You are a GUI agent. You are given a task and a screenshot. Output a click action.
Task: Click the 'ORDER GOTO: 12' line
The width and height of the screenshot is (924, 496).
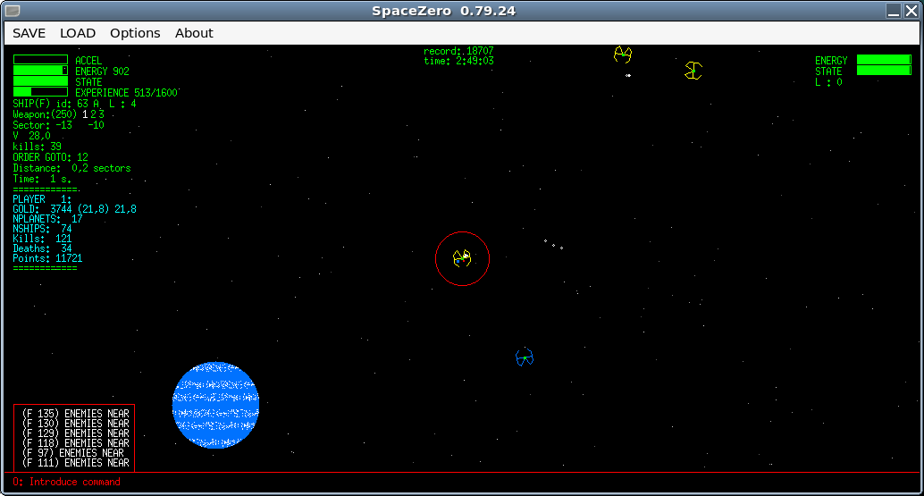[51, 157]
